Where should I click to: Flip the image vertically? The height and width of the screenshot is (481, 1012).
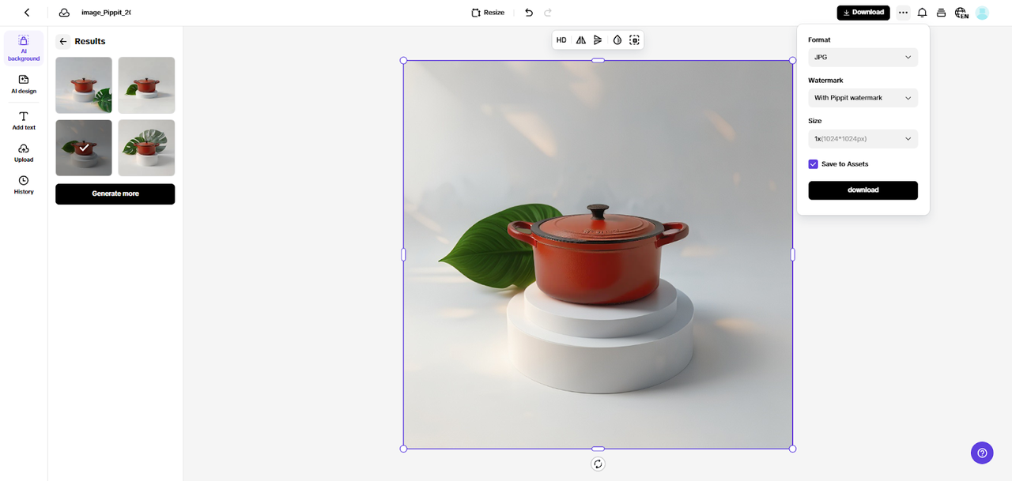pos(598,40)
